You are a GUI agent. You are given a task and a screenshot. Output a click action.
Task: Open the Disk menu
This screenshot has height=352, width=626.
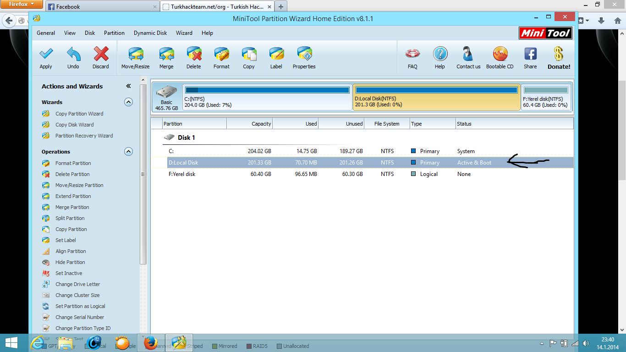click(90, 33)
